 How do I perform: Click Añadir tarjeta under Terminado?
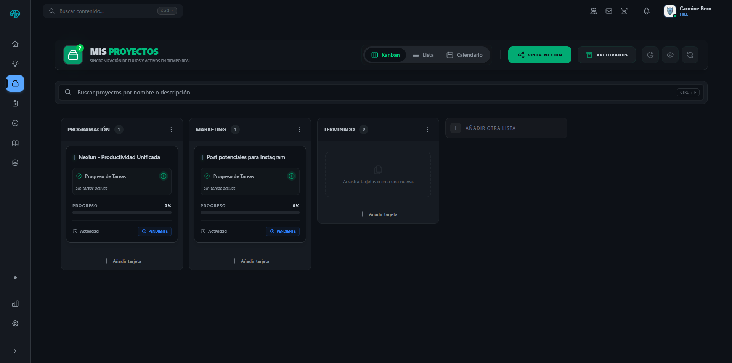pos(378,214)
